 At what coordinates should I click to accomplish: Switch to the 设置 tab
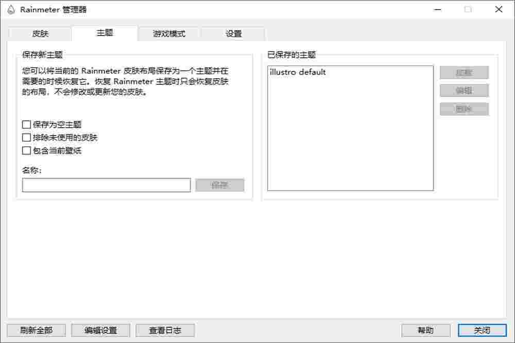[233, 33]
